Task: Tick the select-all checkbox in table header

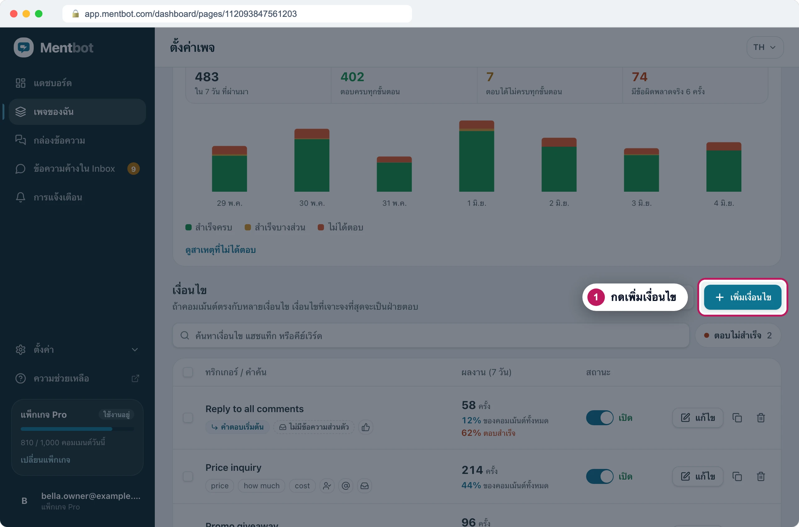Action: tap(188, 372)
